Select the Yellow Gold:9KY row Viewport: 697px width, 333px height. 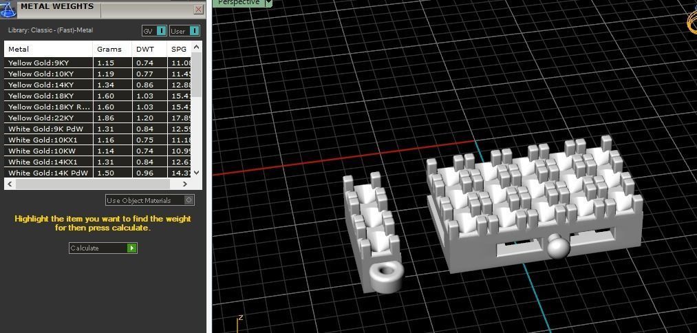click(x=98, y=63)
